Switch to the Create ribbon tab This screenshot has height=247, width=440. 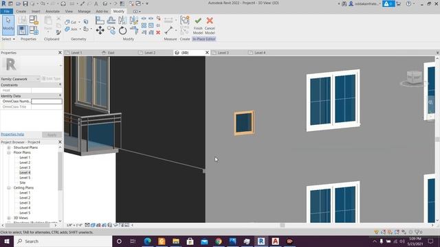21,11
